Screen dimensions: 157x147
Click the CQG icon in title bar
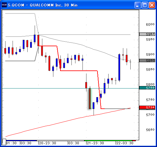pos(4,5)
